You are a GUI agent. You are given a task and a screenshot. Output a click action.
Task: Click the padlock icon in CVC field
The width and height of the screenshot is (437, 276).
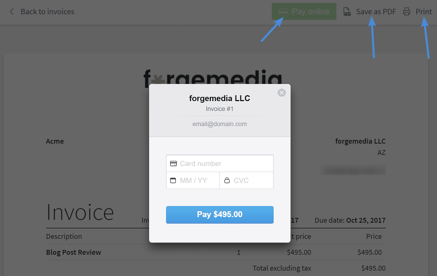227,180
